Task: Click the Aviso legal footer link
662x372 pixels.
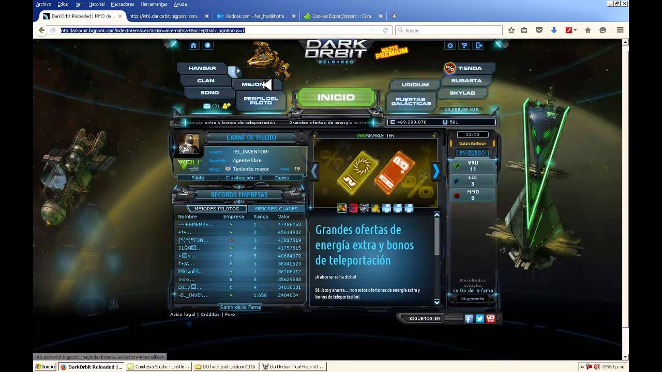Action: click(x=183, y=314)
